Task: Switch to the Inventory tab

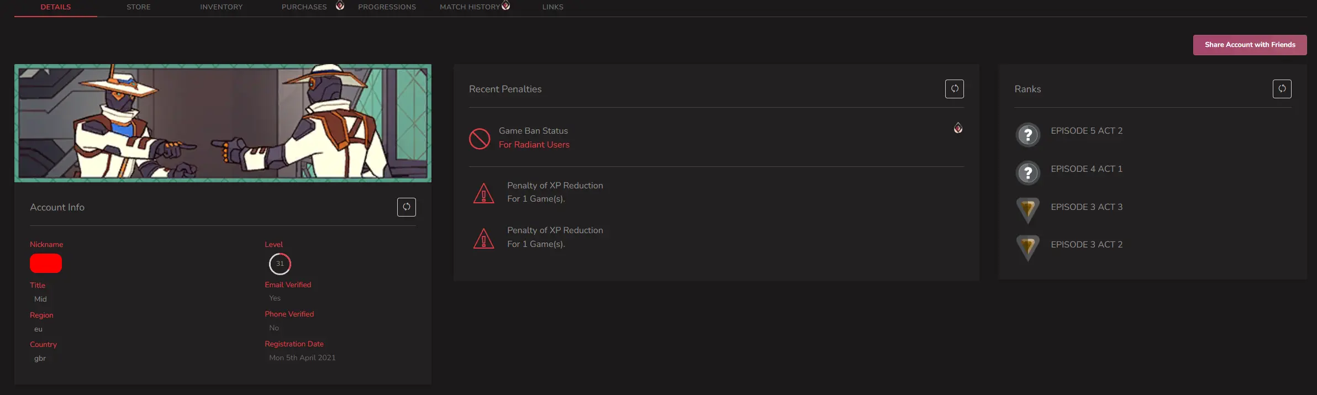Action: pos(221,7)
